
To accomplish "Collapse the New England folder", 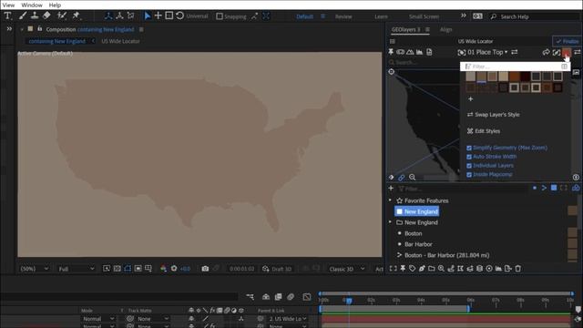I will tap(390, 222).
